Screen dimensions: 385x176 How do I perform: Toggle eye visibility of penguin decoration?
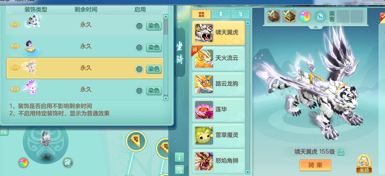(15, 46)
